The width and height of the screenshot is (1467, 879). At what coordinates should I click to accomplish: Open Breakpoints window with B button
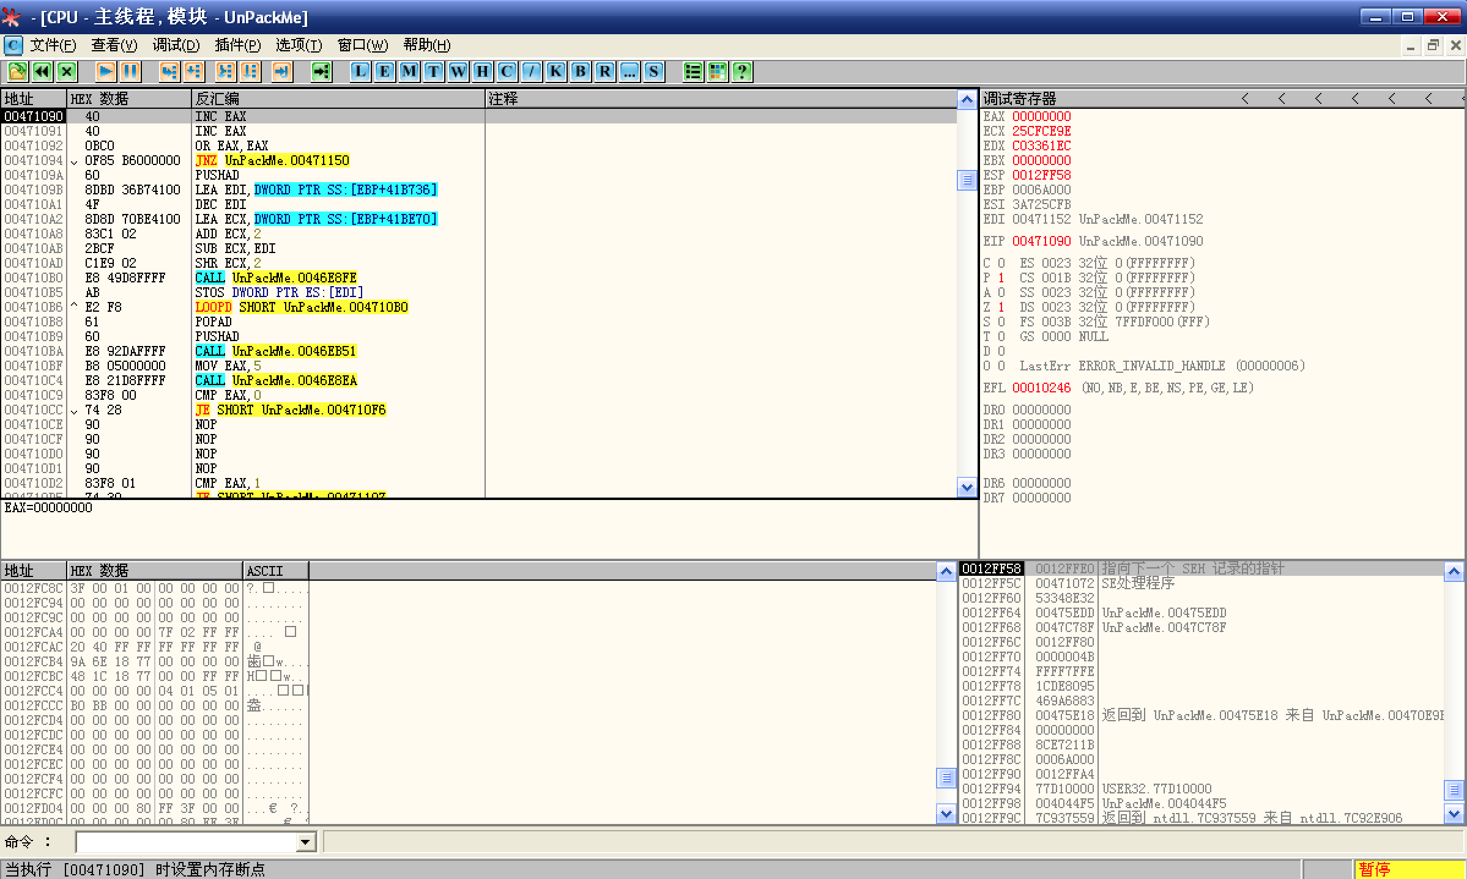[580, 72]
